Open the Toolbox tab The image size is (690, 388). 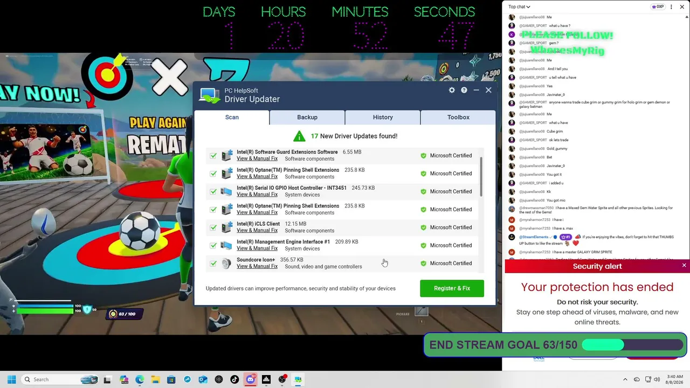458,117
